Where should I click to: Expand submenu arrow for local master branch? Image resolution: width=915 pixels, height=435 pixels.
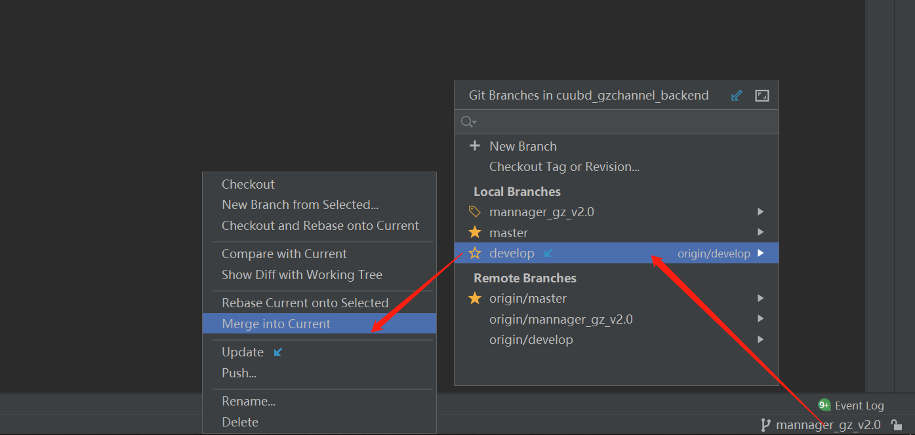760,232
